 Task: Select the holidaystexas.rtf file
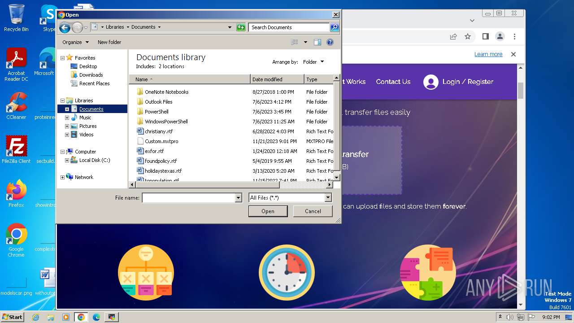[163, 171]
